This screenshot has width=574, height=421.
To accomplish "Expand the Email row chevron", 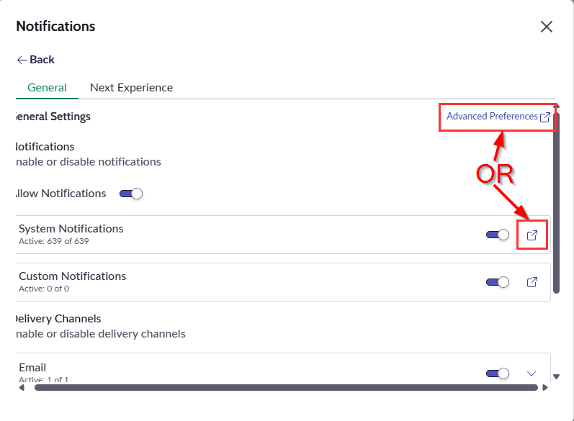I will 532,373.
